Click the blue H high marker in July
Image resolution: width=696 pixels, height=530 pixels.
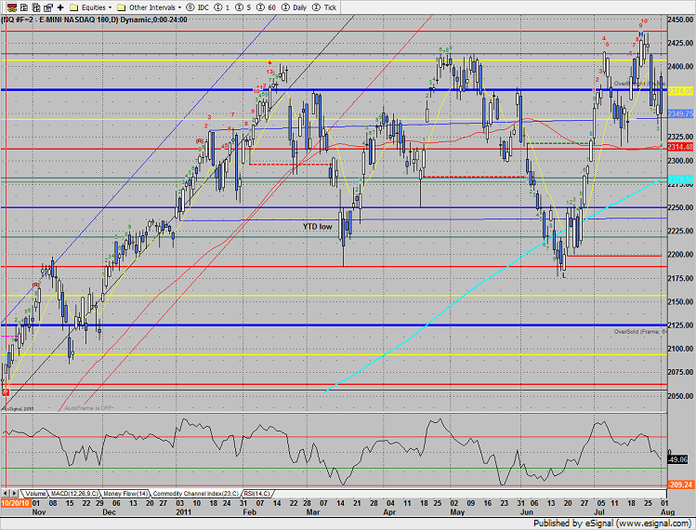coord(641,34)
